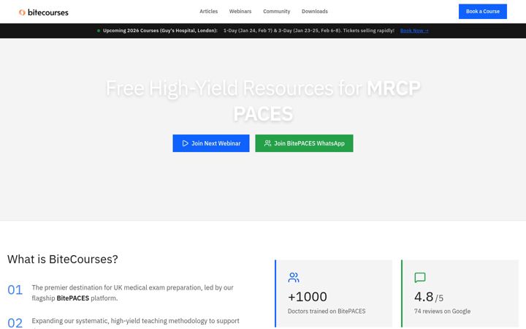Follow the Book Now link in banner
526x329 pixels.
[x=414, y=31]
